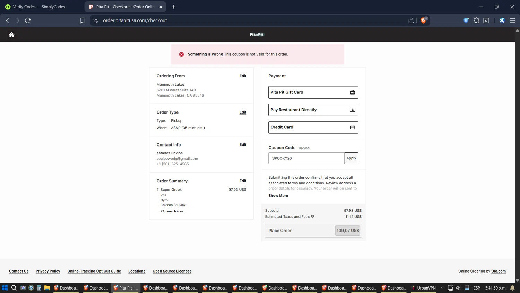
Task: Expand terms with Show More
Action: coord(278,196)
